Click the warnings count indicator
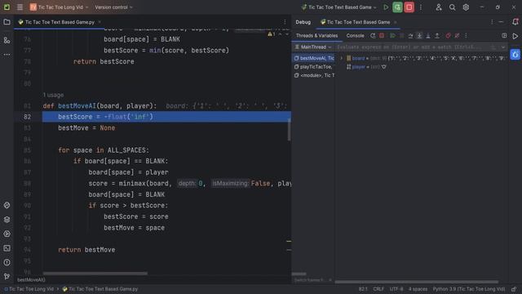522x294 pixels. tap(272, 34)
